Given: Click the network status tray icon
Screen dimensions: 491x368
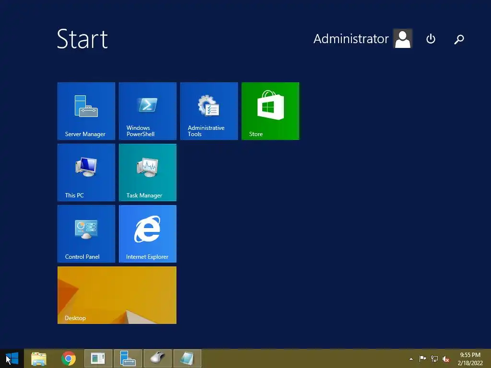Looking at the screenshot, I should [434, 358].
